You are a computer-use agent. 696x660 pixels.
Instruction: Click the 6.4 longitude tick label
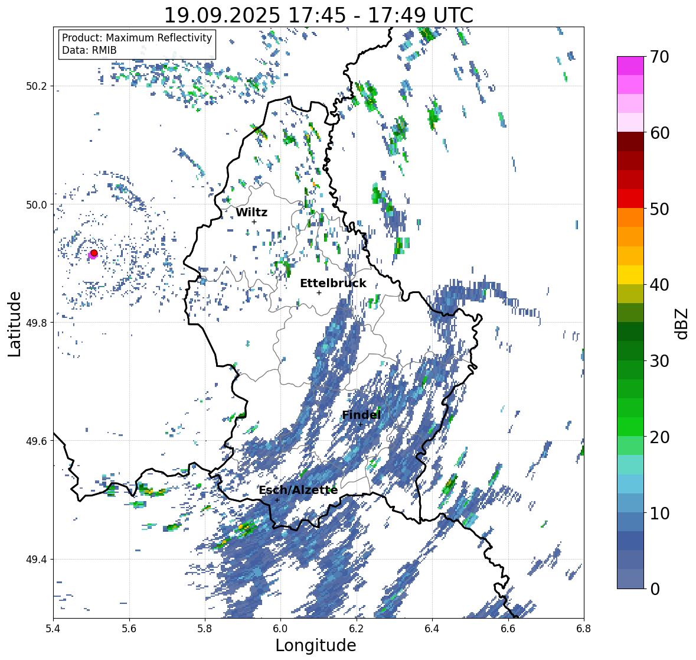click(432, 629)
